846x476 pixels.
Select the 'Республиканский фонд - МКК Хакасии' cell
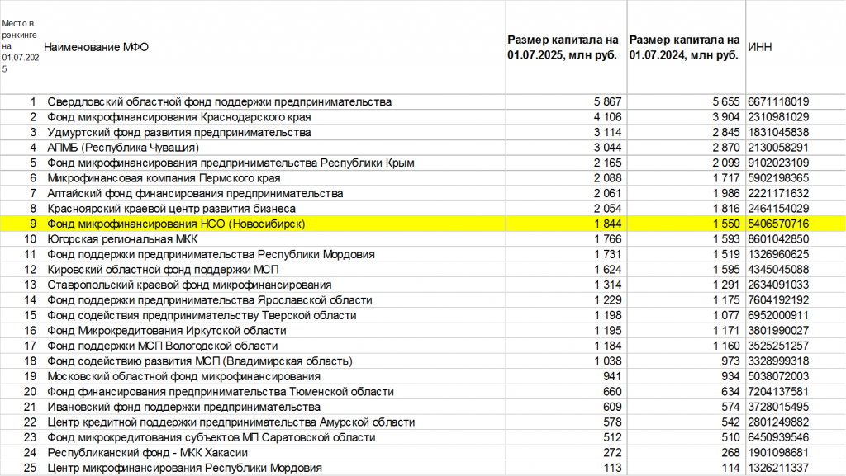148,453
